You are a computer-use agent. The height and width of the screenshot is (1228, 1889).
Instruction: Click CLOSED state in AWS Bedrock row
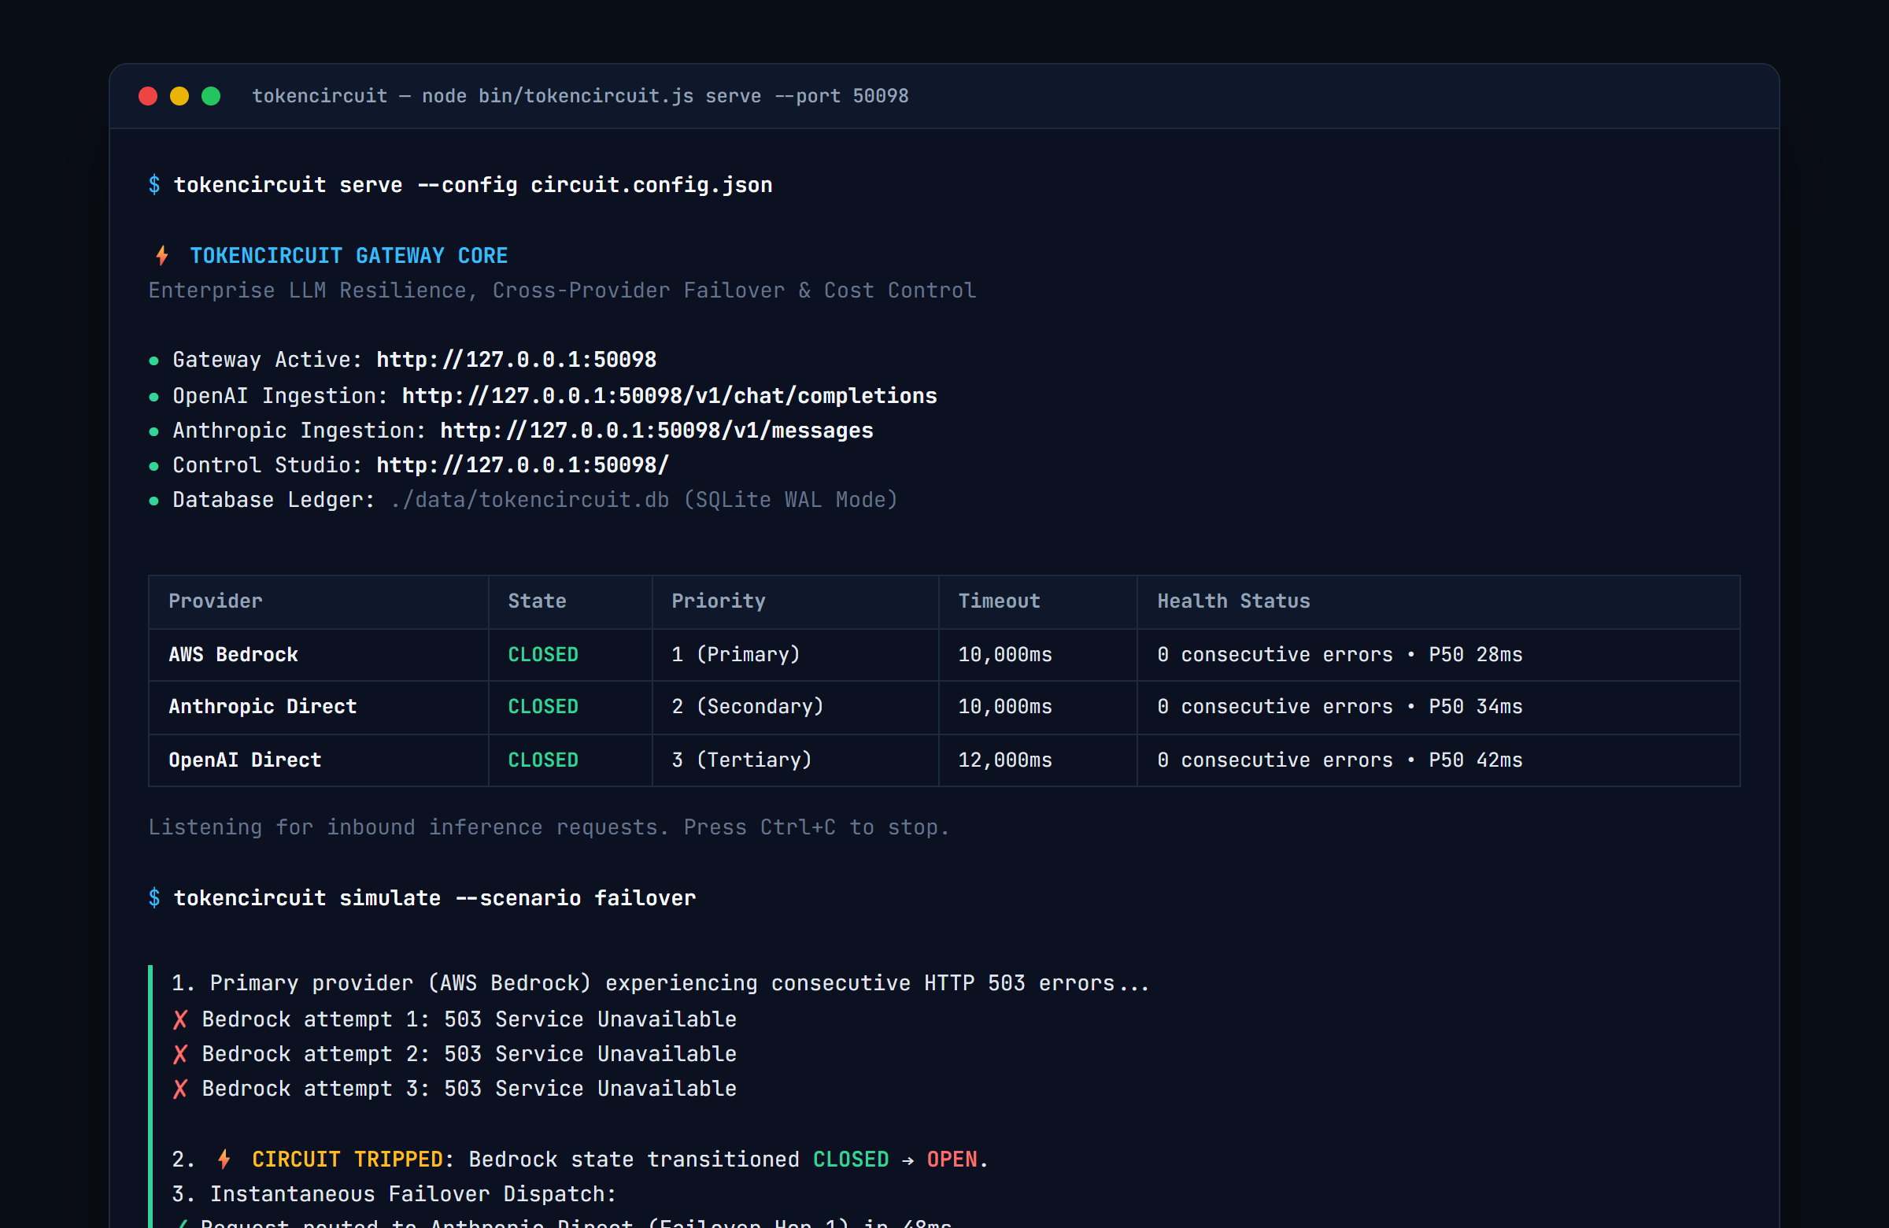[543, 654]
